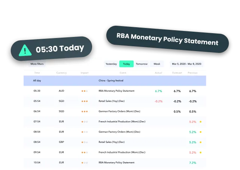Click impact dots for GBP Retail Sales row
240x170 pixels.
(x=84, y=142)
